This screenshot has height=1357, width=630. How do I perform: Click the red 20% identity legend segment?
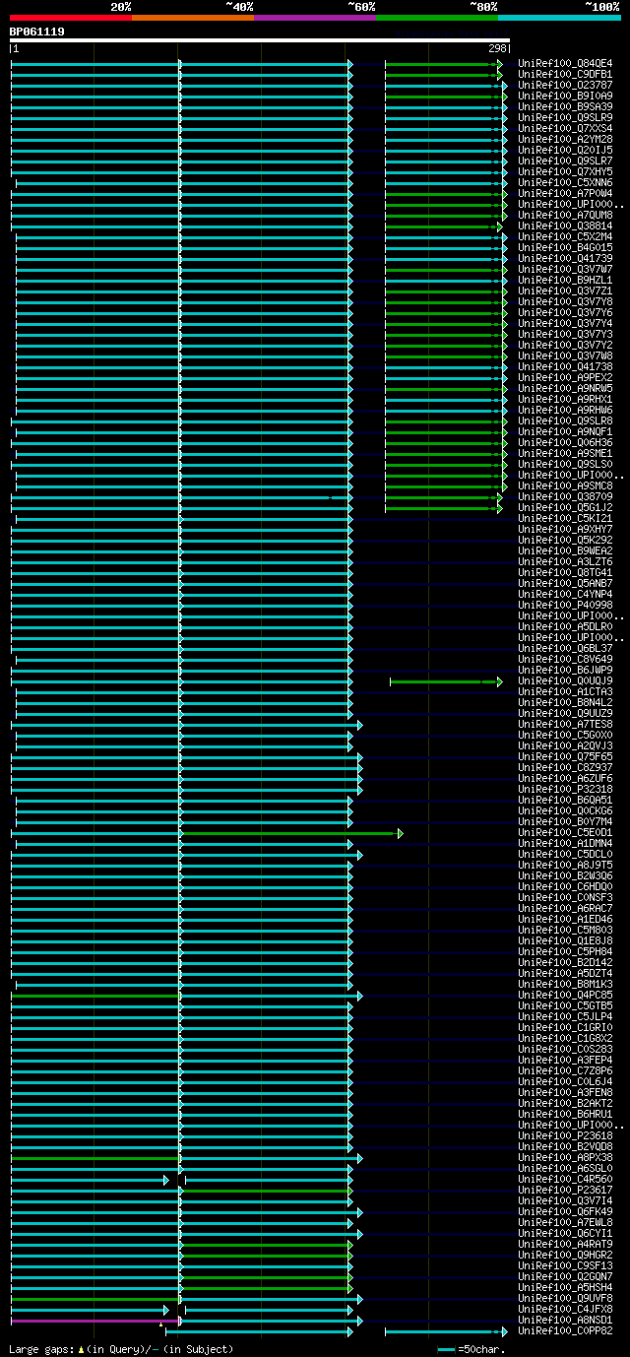click(x=70, y=18)
